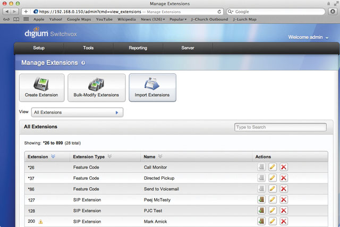Open the Tools menu
Screen dimensions: 340x227
point(88,48)
